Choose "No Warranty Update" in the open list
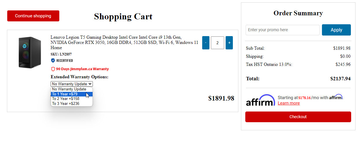 point(69,89)
